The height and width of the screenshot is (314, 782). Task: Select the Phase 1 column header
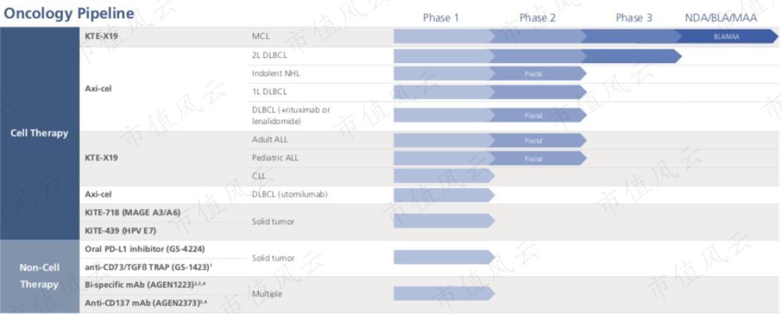pos(441,18)
